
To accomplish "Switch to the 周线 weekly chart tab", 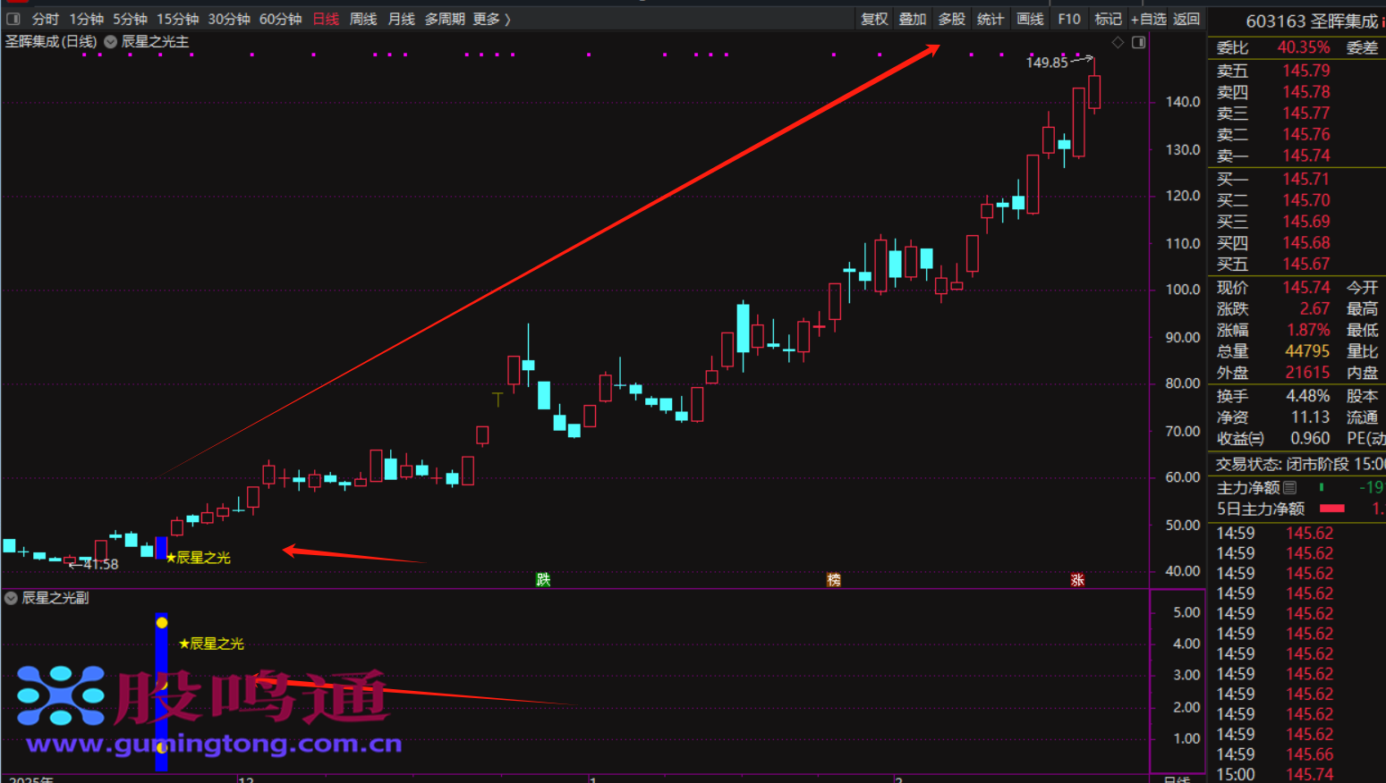I will click(x=362, y=19).
